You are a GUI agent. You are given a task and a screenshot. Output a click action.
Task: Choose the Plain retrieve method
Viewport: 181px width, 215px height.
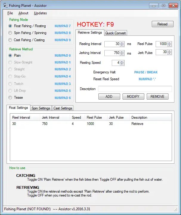(15, 55)
